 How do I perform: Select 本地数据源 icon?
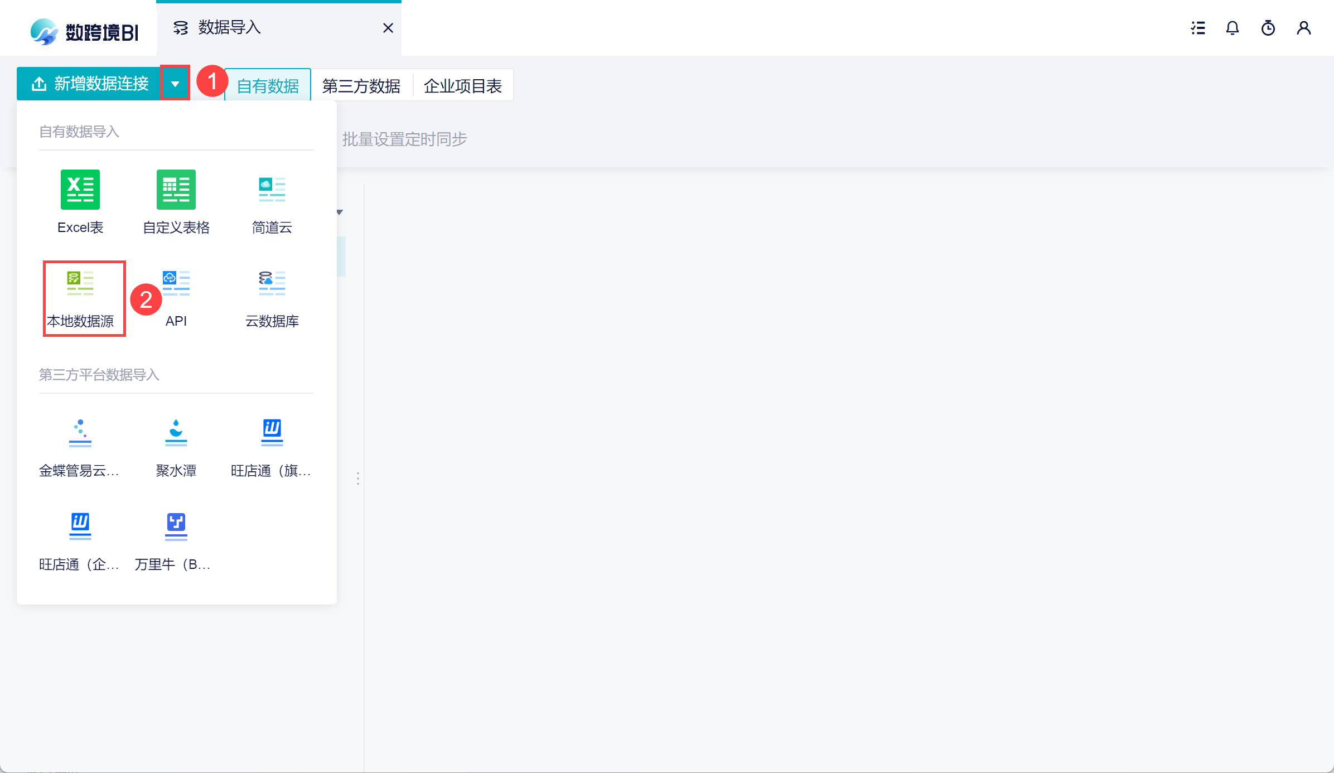80,284
